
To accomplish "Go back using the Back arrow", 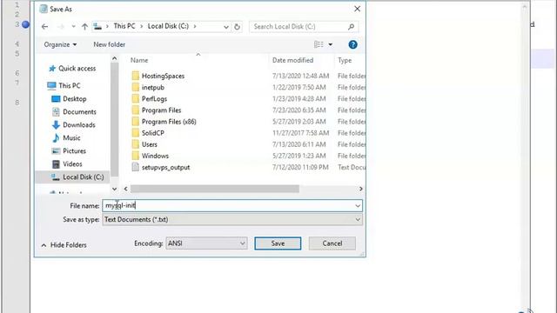I will [x=44, y=27].
